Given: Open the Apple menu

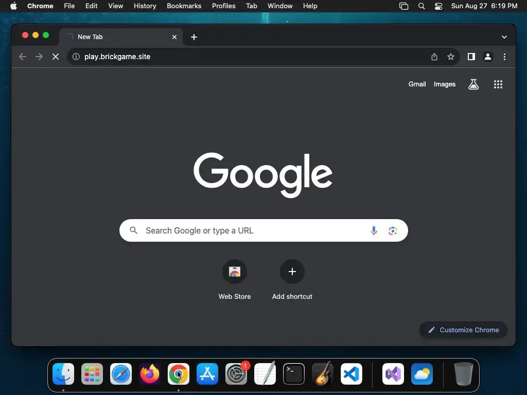Looking at the screenshot, I should point(13,6).
